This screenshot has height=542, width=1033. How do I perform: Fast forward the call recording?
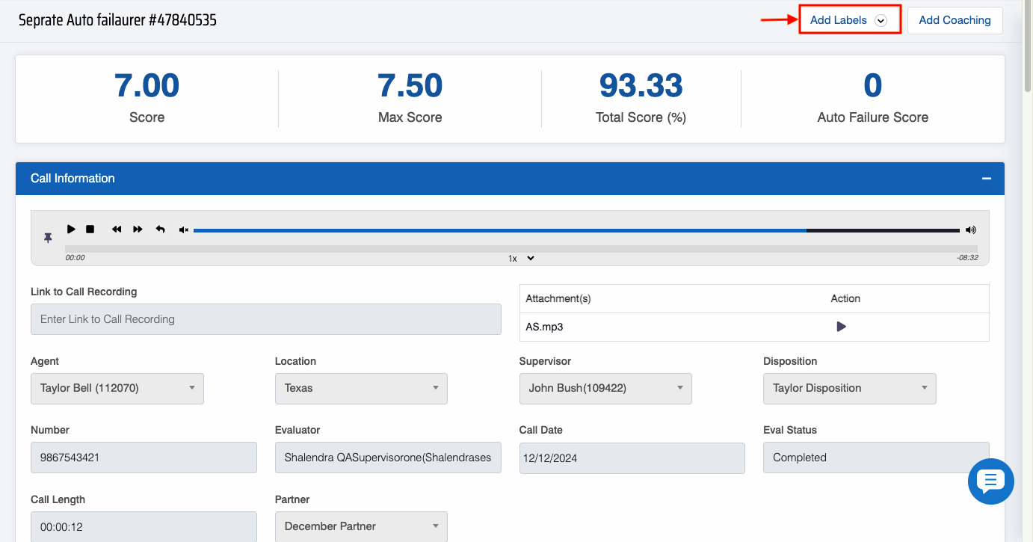tap(138, 230)
